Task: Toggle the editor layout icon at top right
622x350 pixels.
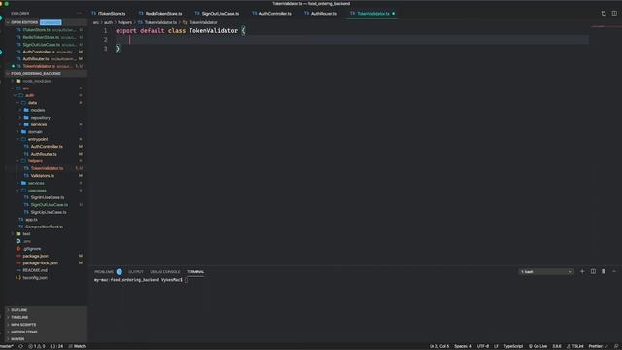Action: click(614, 13)
